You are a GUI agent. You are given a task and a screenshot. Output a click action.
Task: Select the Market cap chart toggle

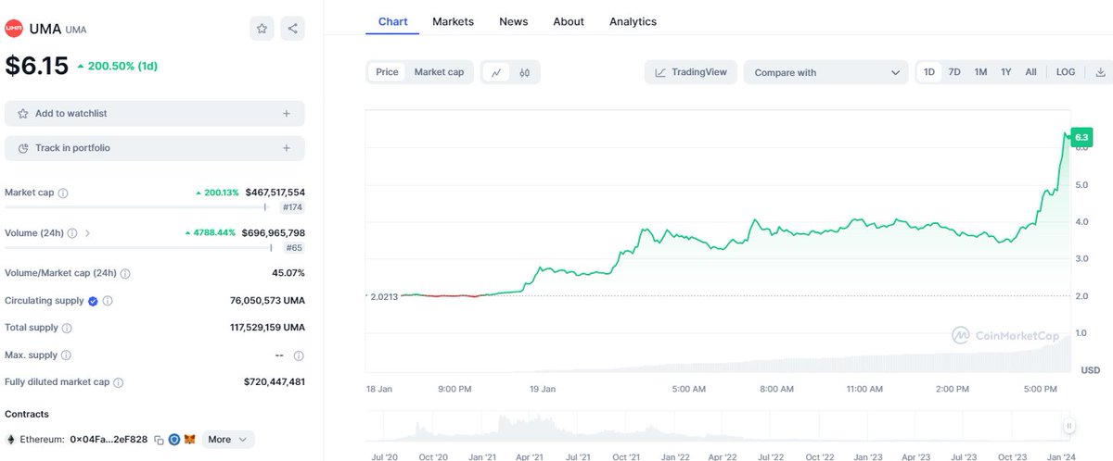(x=439, y=72)
